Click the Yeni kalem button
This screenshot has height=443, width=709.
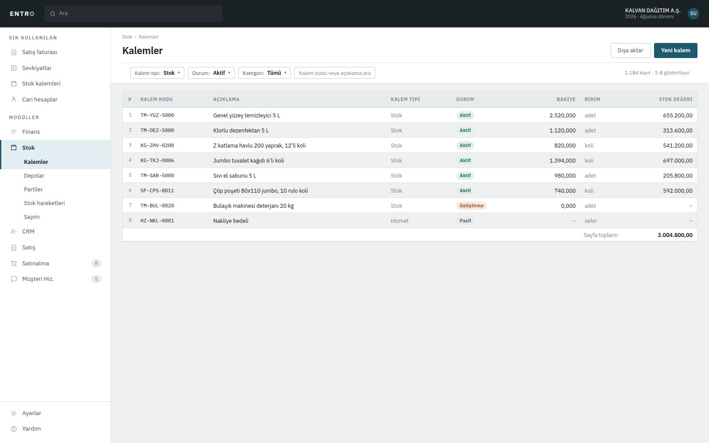coord(676,51)
